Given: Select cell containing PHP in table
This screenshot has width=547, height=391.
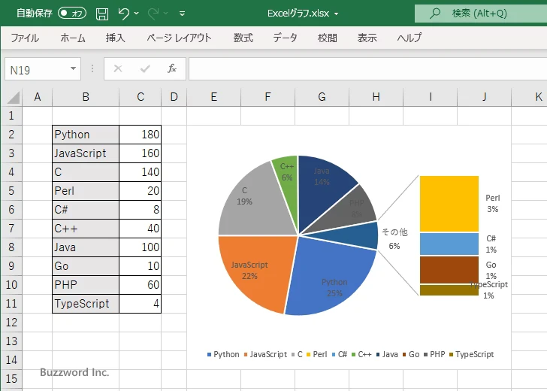Looking at the screenshot, I should 86,284.
